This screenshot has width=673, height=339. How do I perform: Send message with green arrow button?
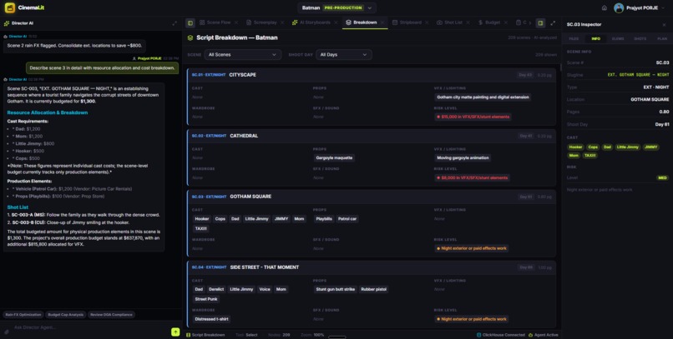(x=175, y=332)
